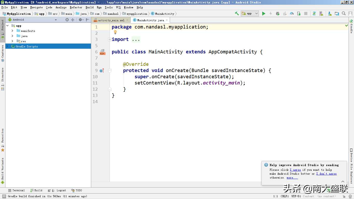Open Project Structure icon
The height and width of the screenshot is (199, 354).
click(x=337, y=13)
